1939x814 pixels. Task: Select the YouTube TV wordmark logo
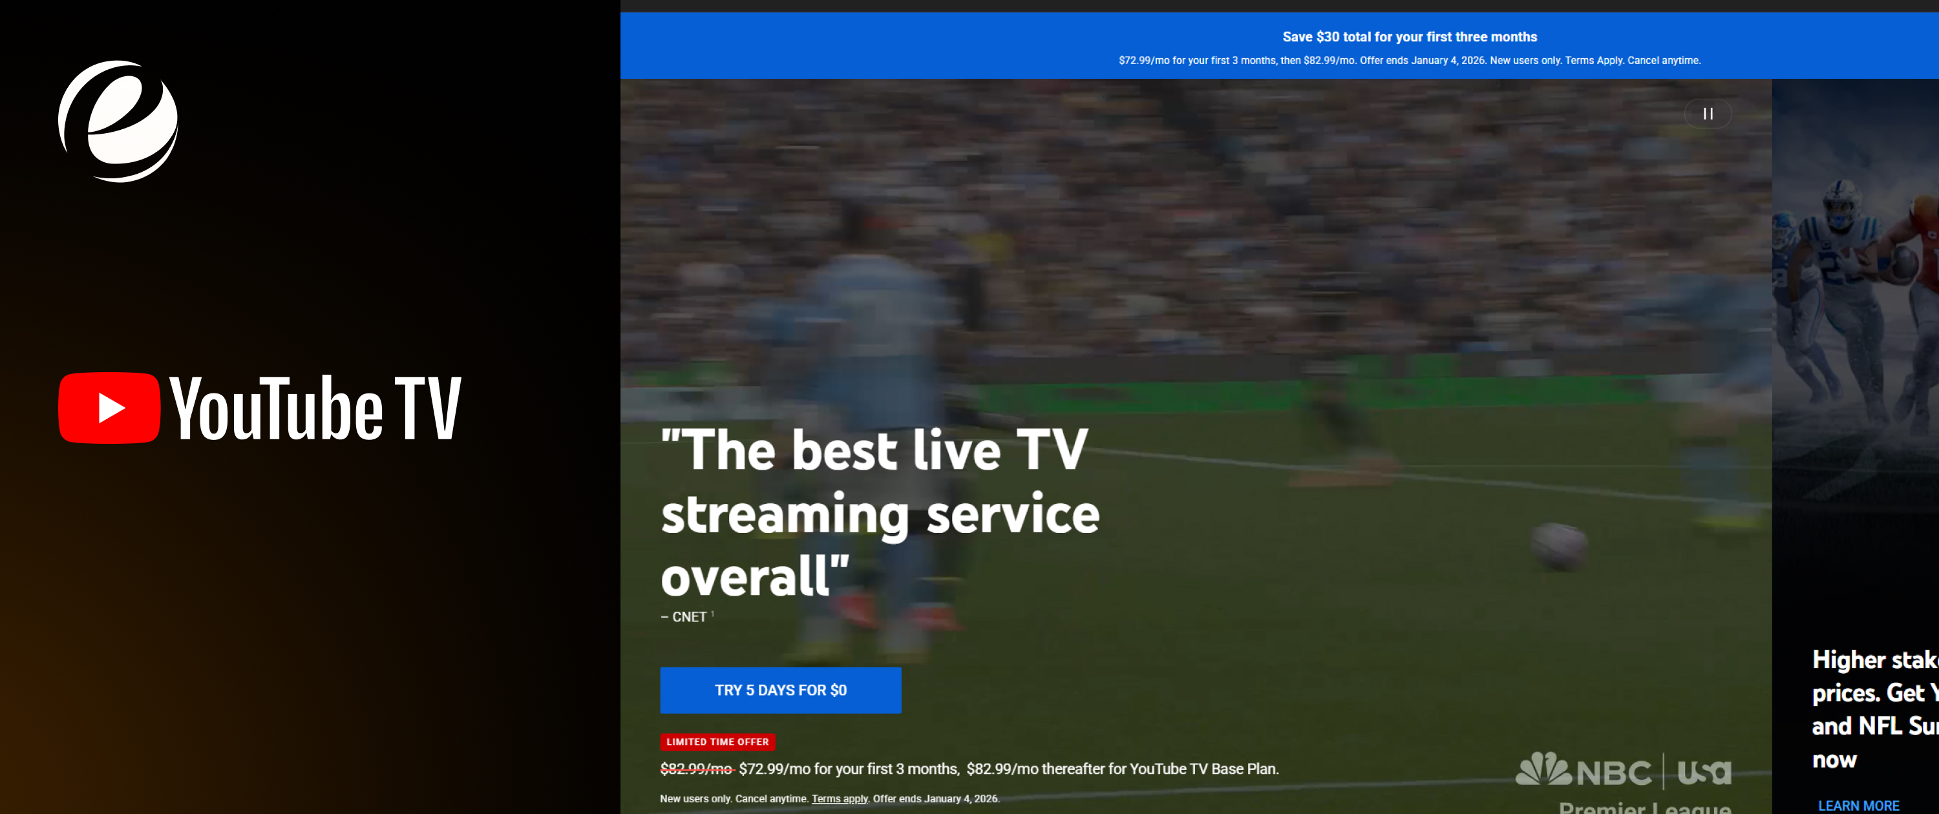coord(316,408)
